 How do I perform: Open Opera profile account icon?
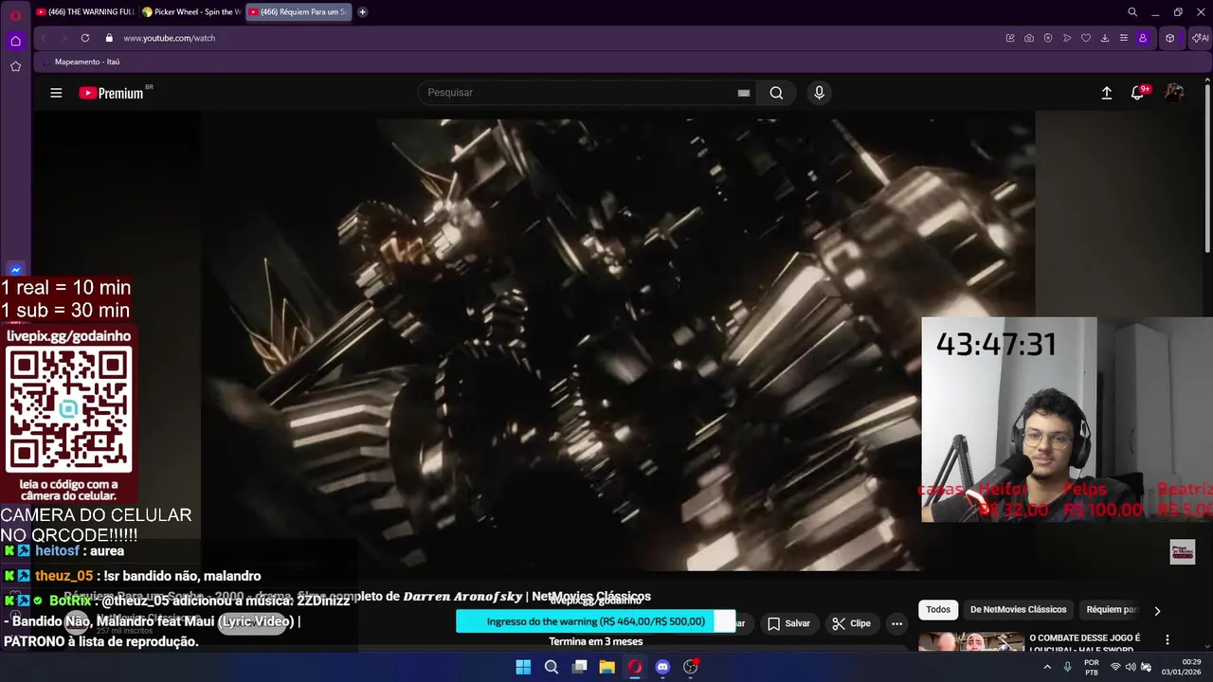coord(1143,38)
